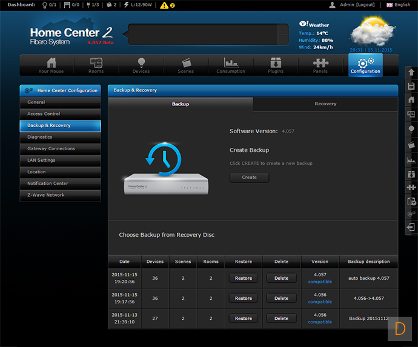Click the house icon in right sidebar

[x=411, y=100]
